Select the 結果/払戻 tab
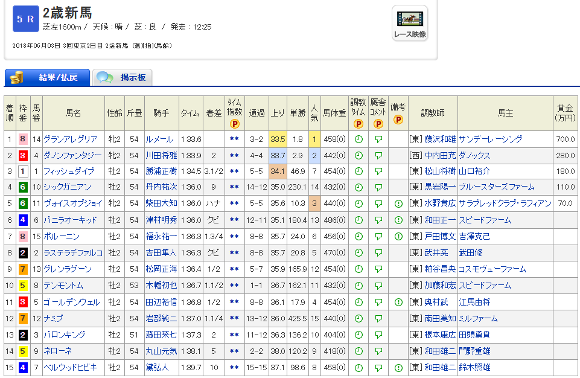 (48, 77)
